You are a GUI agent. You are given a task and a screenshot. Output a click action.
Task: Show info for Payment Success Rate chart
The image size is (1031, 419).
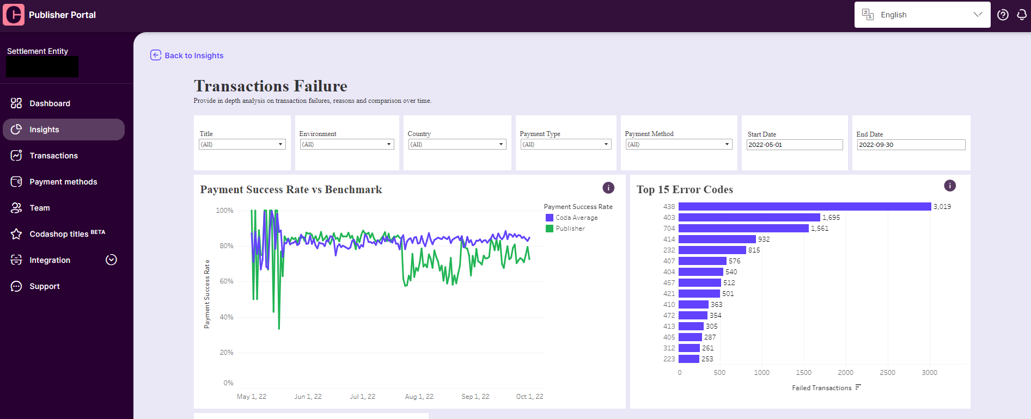click(x=608, y=188)
